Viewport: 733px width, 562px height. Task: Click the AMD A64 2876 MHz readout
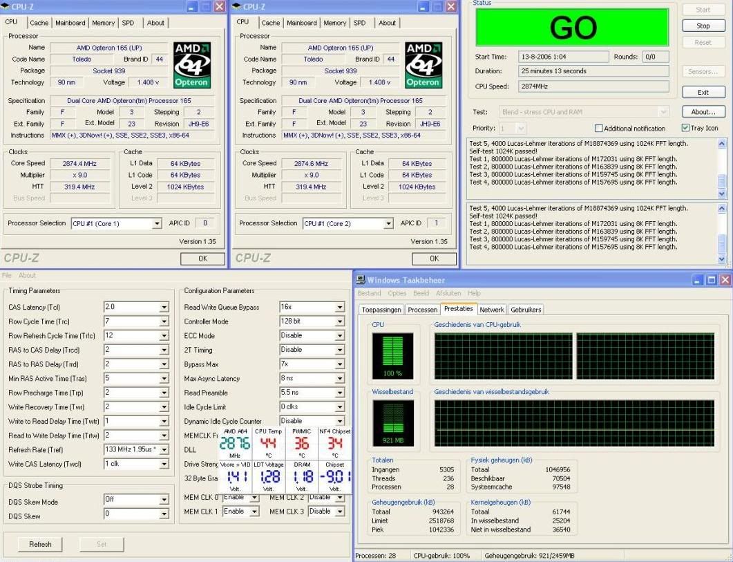tap(235, 443)
